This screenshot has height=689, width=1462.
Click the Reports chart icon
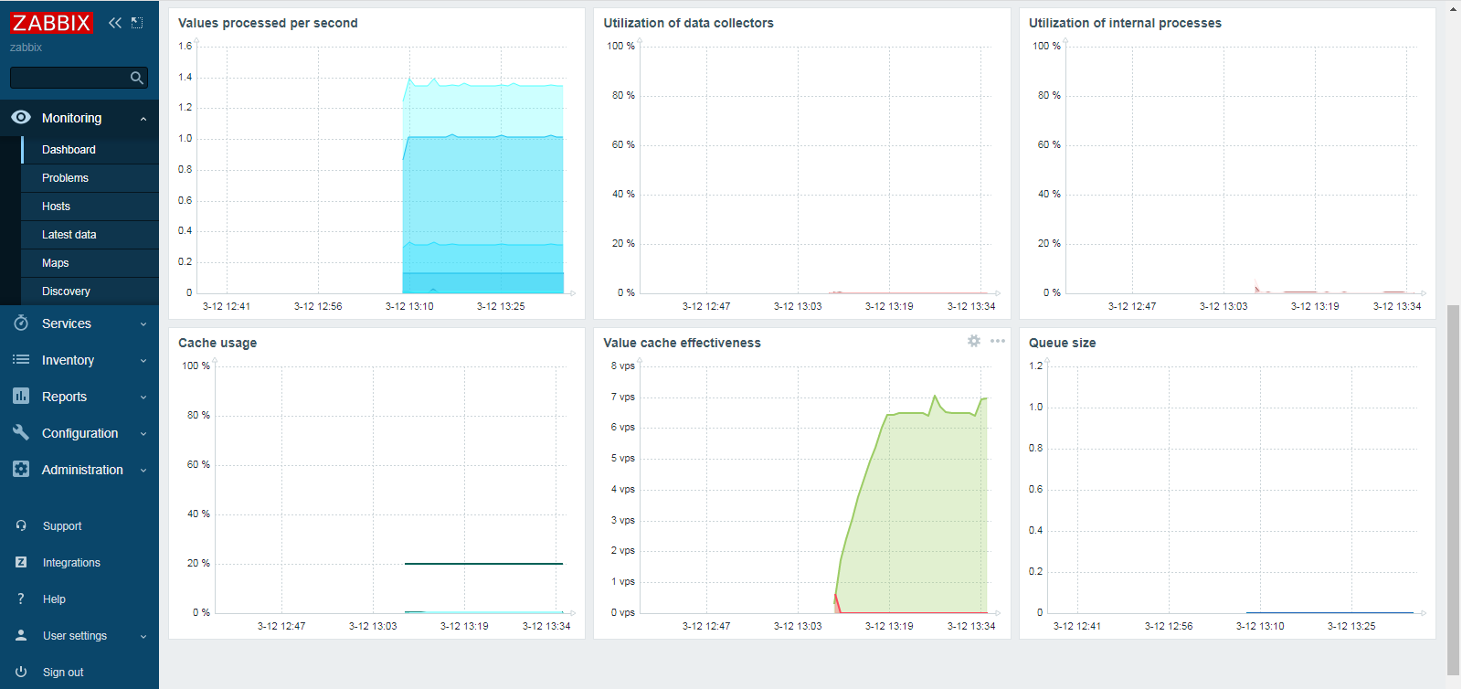[x=21, y=396]
